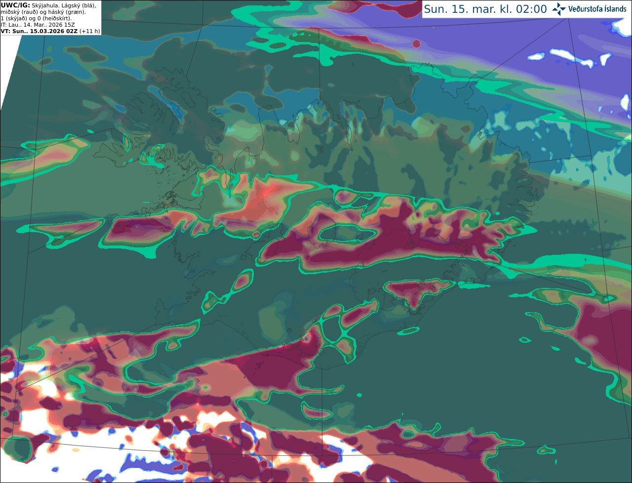
Task: Click the 1 (skýjað) og 0 (heiðskírt) line
Action: [36, 18]
